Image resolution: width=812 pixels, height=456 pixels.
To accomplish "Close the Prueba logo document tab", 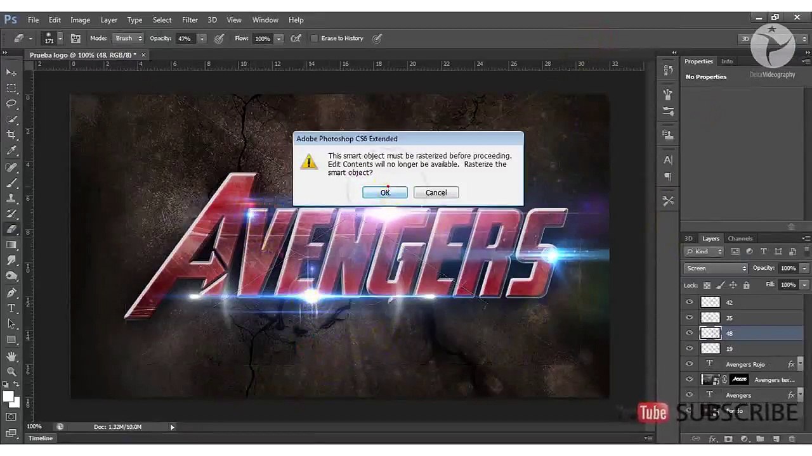I will 143,55.
